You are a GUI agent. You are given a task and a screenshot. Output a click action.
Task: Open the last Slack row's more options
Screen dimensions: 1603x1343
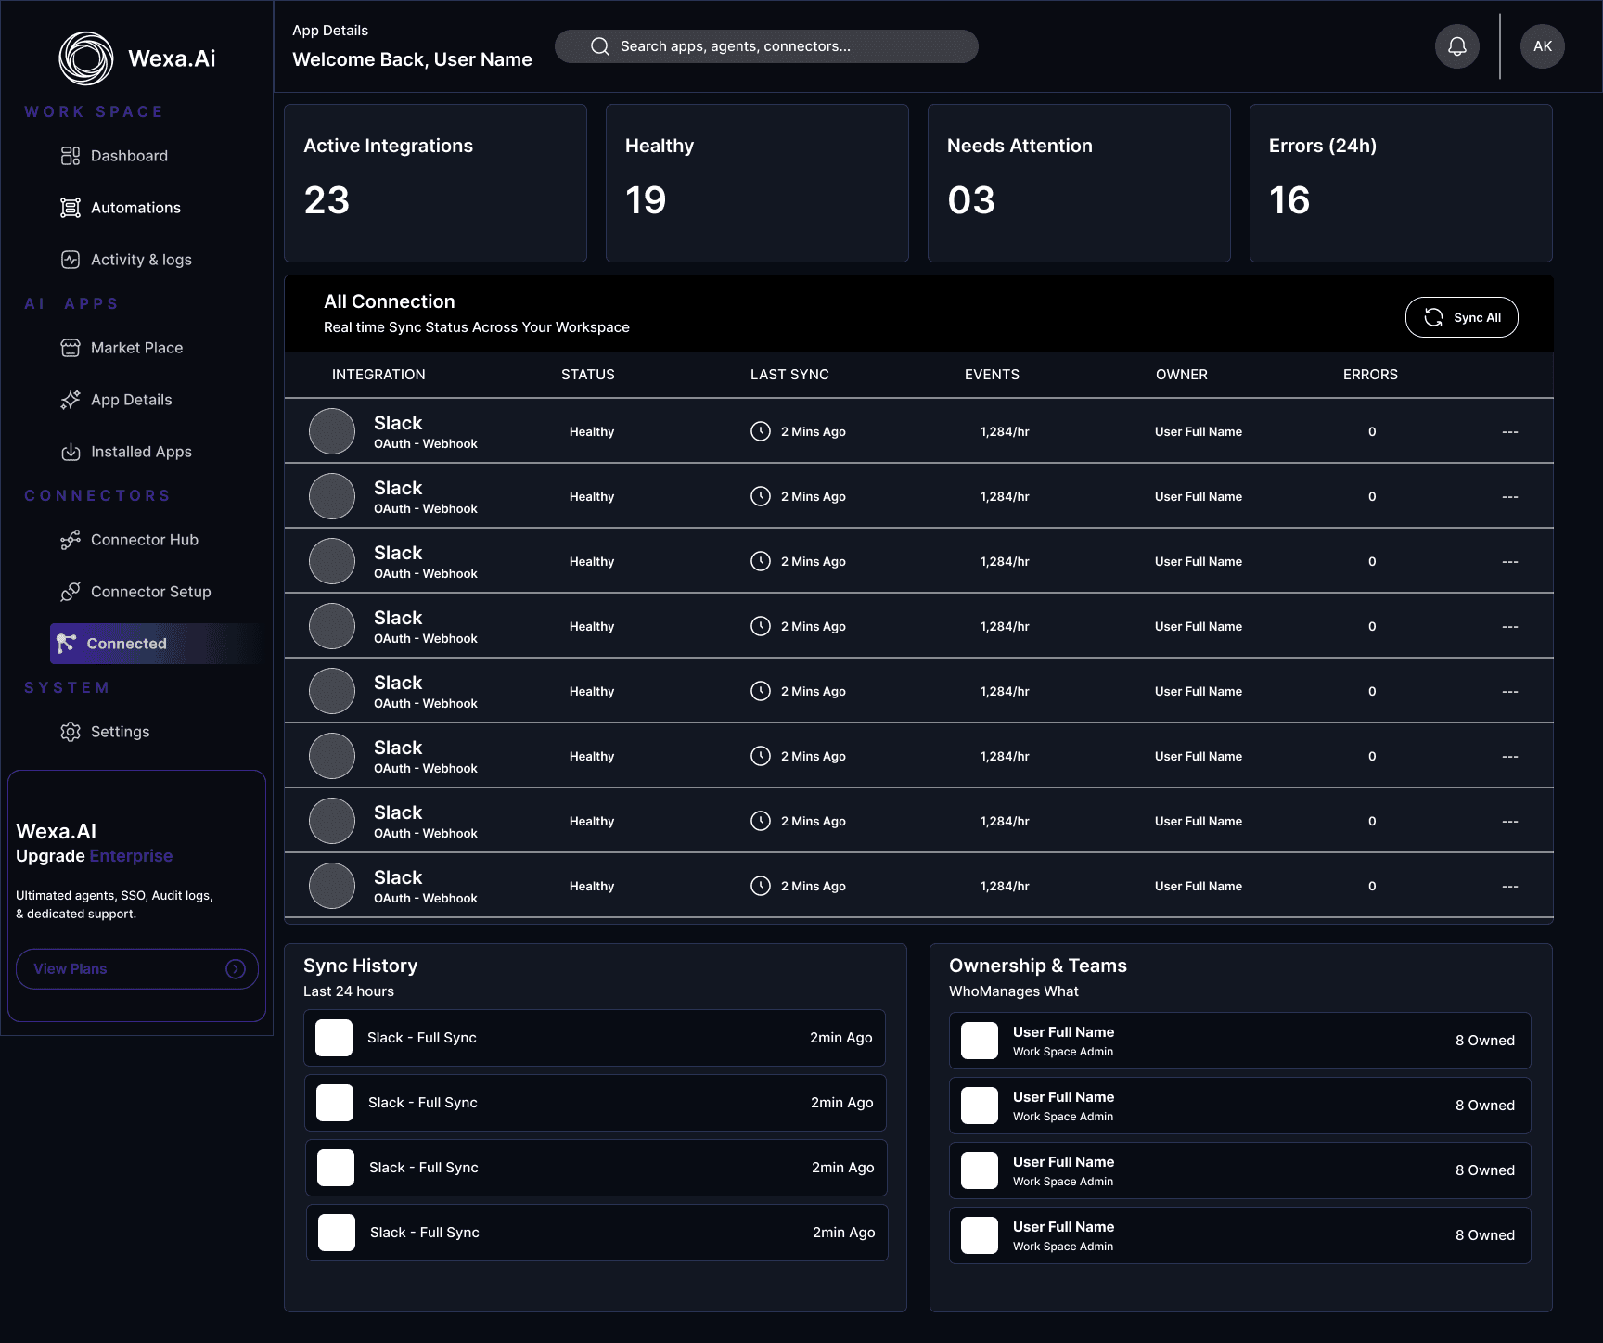click(x=1510, y=887)
